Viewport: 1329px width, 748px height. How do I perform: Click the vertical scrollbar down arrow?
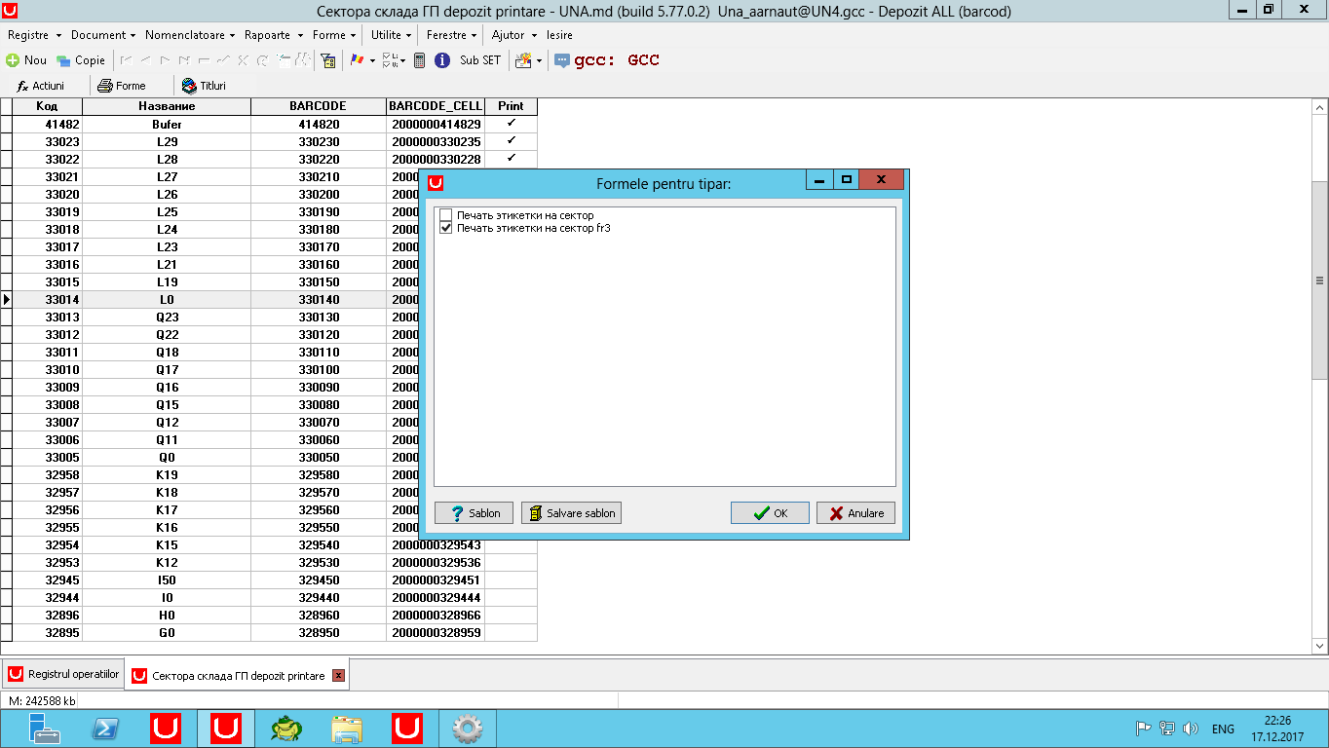pos(1320,646)
